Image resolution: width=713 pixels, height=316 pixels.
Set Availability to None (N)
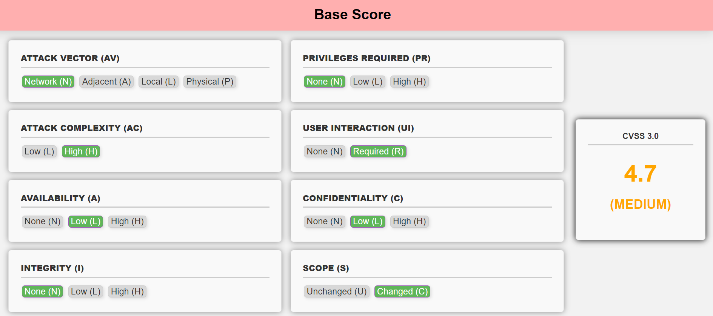click(42, 221)
